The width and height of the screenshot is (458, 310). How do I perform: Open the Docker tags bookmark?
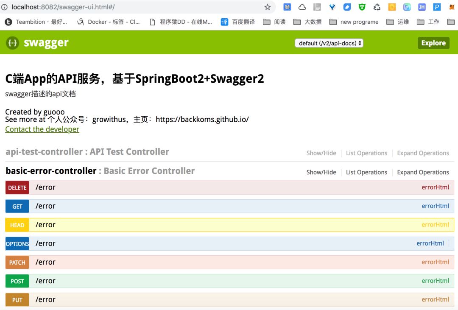click(x=109, y=22)
